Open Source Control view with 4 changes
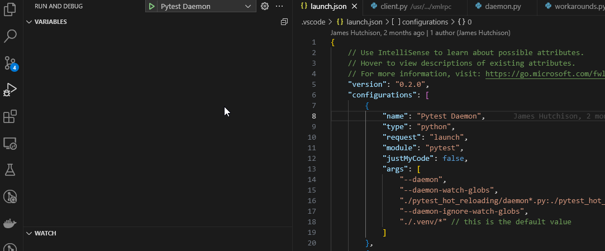 11,63
